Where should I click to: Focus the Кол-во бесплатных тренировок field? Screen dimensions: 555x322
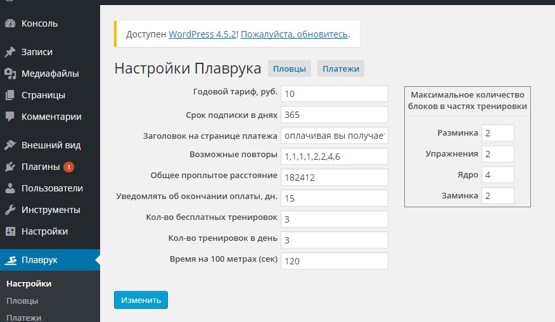click(335, 219)
